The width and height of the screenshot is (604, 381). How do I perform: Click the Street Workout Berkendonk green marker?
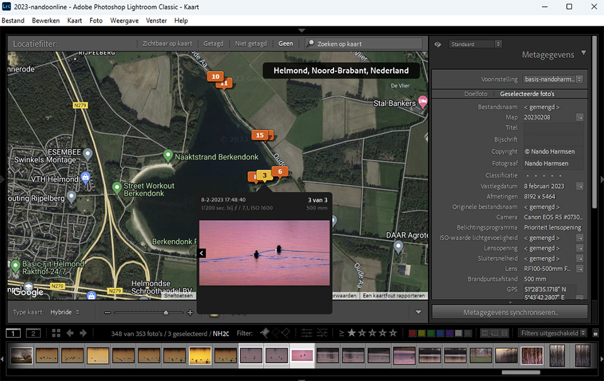click(117, 188)
